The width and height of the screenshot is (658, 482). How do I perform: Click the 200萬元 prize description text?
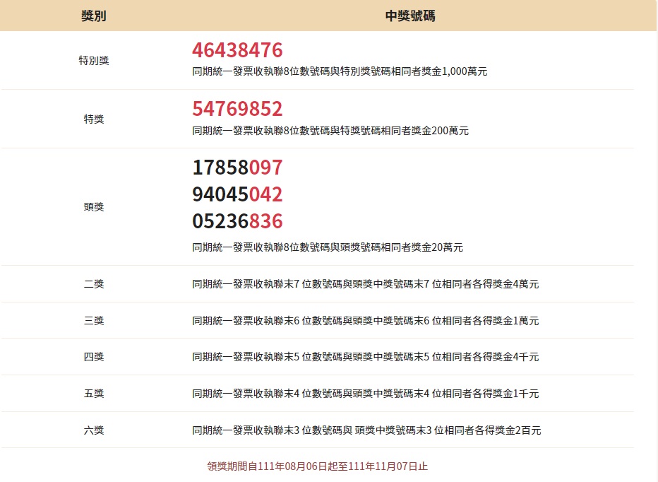point(330,131)
